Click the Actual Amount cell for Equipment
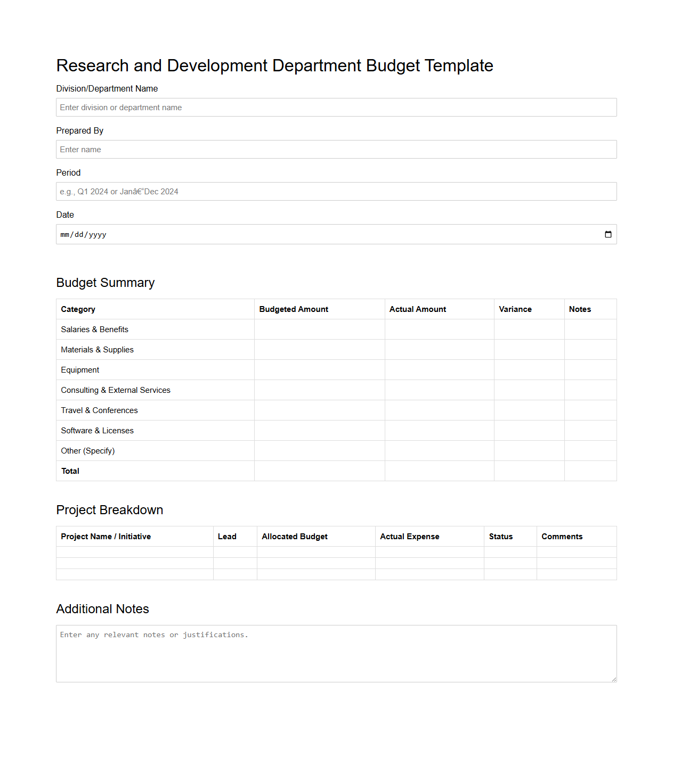Viewport: 673px width, 758px height. coord(439,369)
